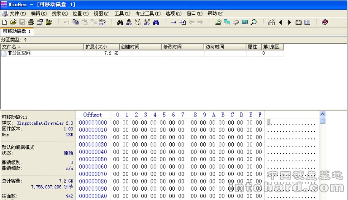Open the 文件(F) menu

[18, 13]
